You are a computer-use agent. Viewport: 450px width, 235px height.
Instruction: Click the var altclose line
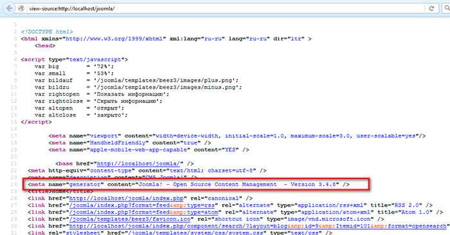tap(81, 115)
